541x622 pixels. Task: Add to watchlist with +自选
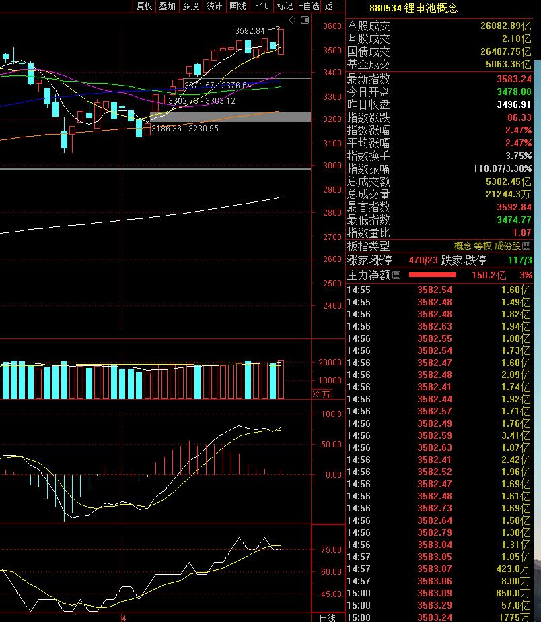click(x=309, y=6)
